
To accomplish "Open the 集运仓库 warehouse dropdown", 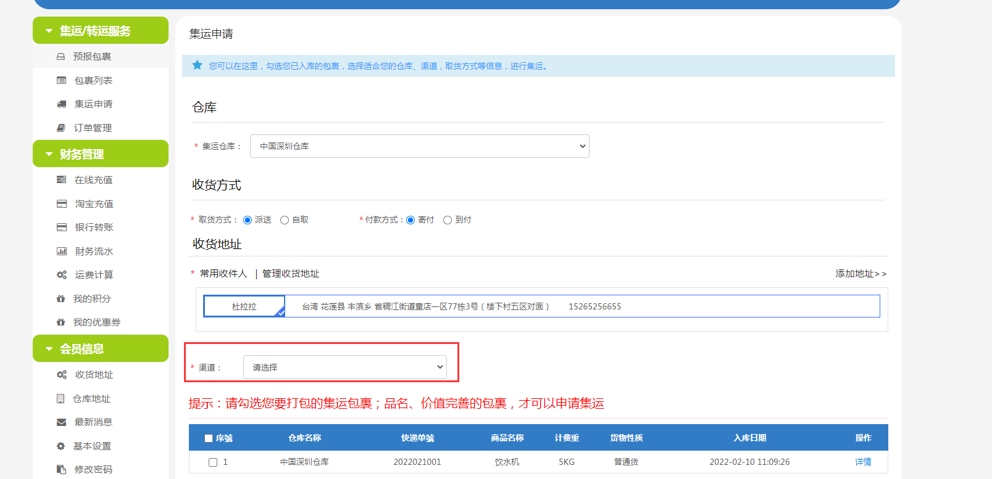I will 419,146.
